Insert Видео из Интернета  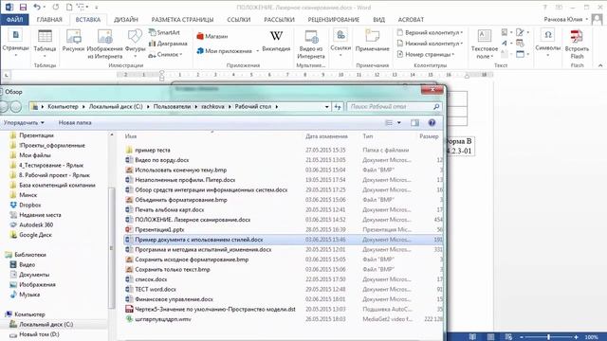[x=311, y=45]
